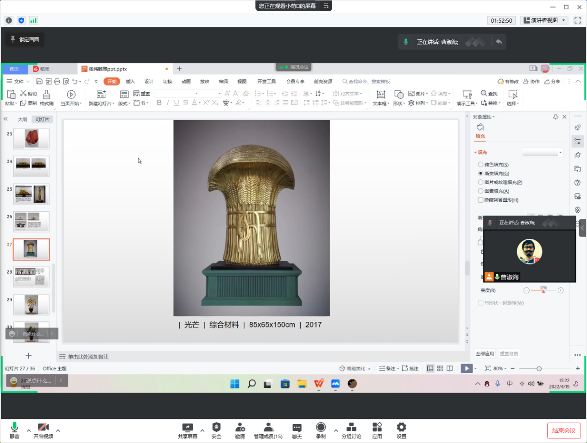Open the security shield icon
Image resolution: width=587 pixels, height=443 pixels.
216,427
